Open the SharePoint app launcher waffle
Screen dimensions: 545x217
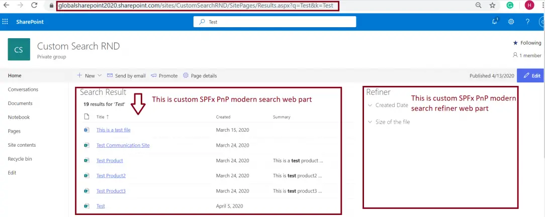click(5, 22)
